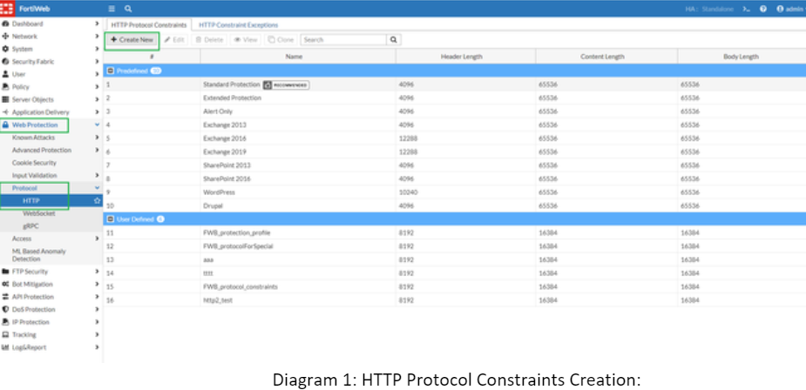Open the CLI console icon
This screenshot has width=806, height=390.
point(746,9)
